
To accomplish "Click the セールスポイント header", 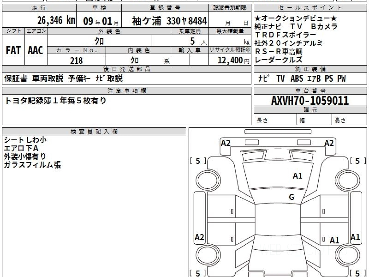I will click(310, 8).
